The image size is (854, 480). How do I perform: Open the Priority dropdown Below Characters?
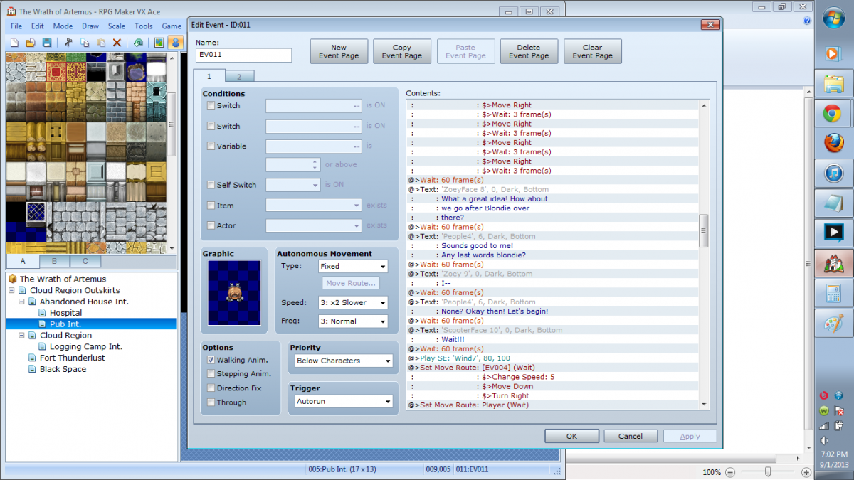click(x=344, y=361)
